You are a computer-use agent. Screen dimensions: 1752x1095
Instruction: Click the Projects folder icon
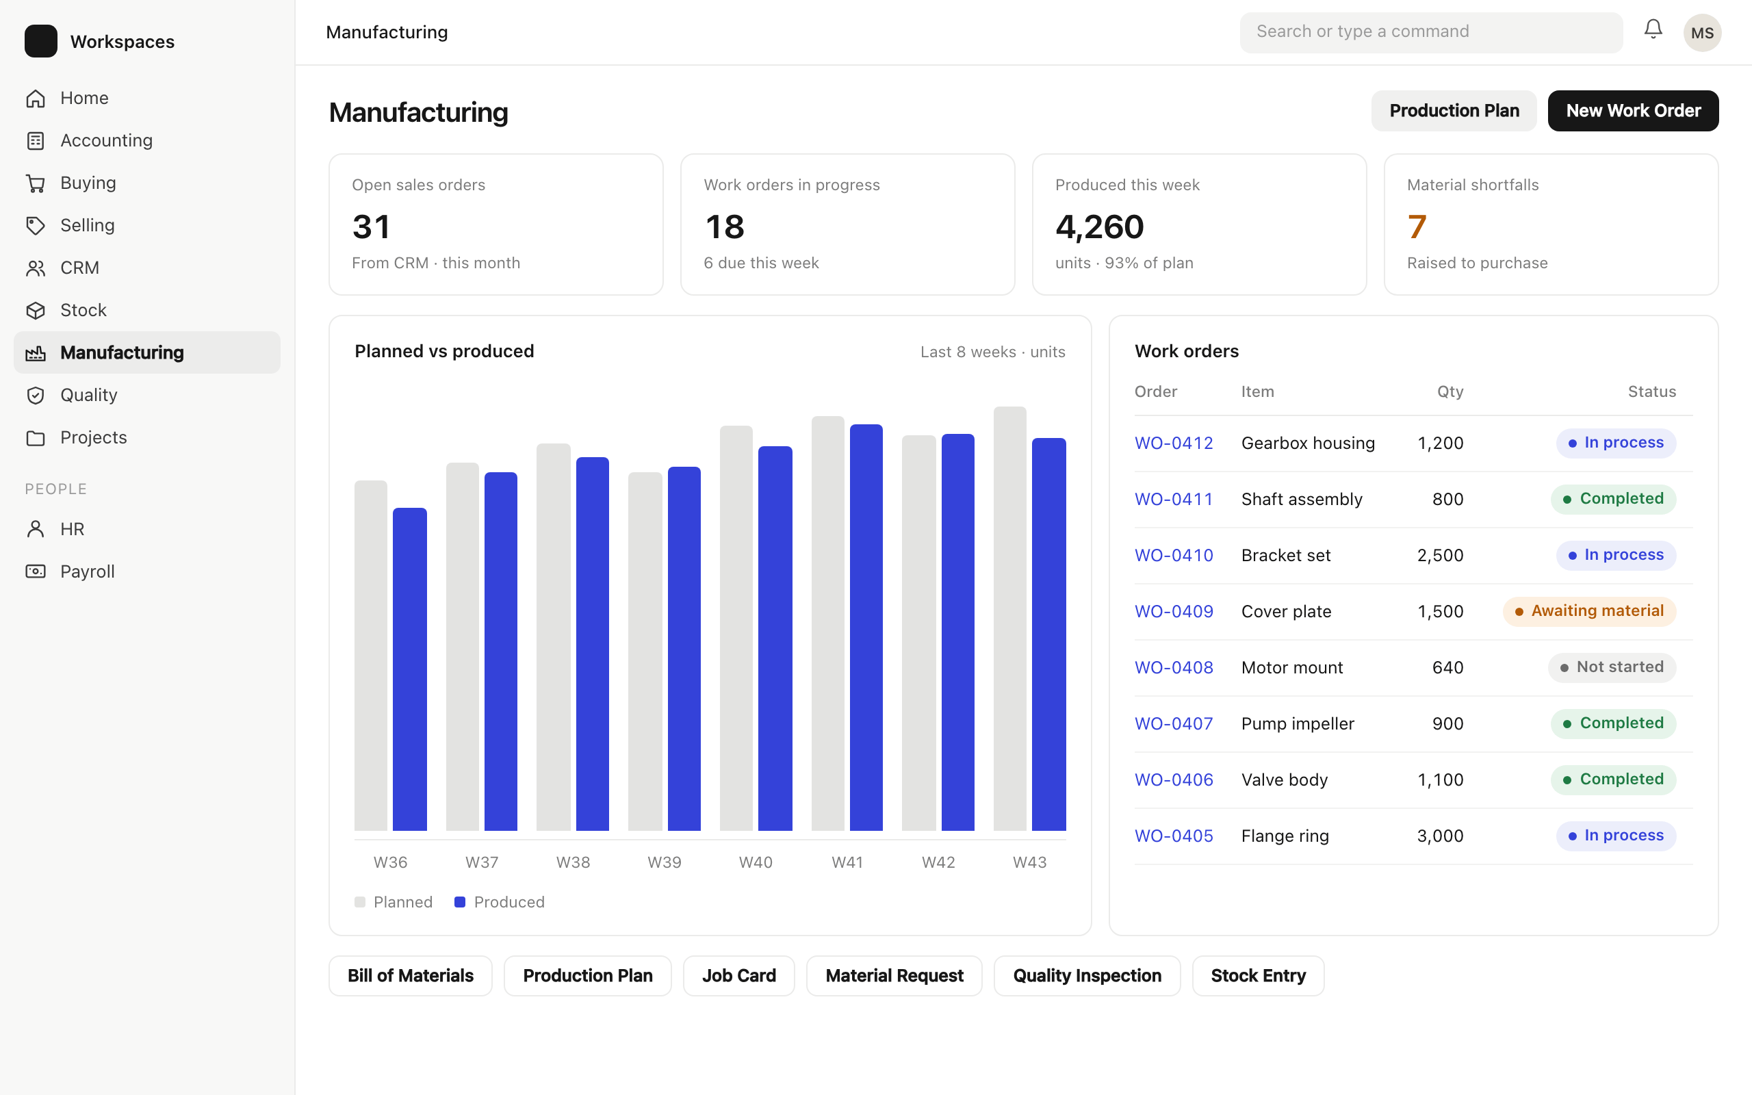[x=36, y=437]
